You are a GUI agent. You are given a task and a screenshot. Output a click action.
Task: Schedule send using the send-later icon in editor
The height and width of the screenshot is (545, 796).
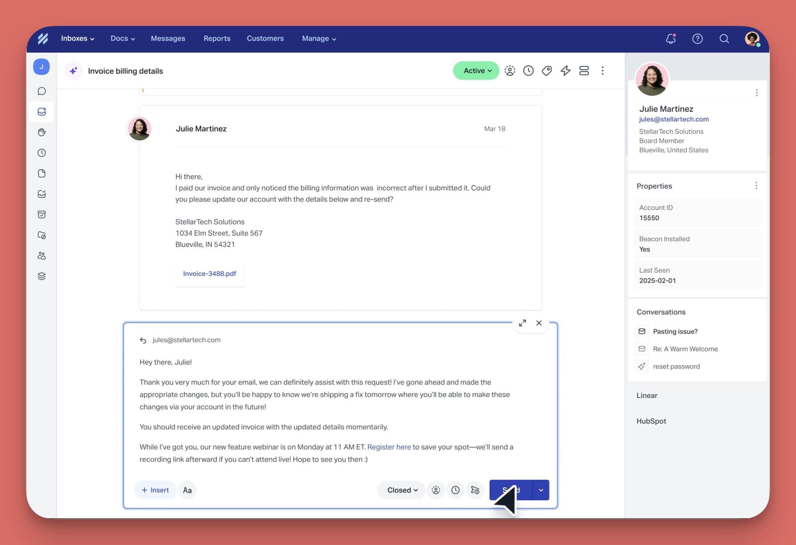point(475,490)
